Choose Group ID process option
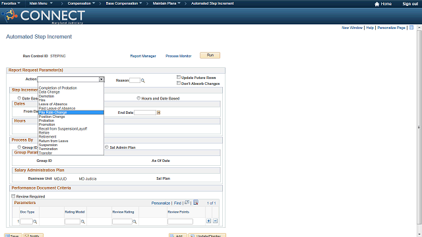 (19, 147)
